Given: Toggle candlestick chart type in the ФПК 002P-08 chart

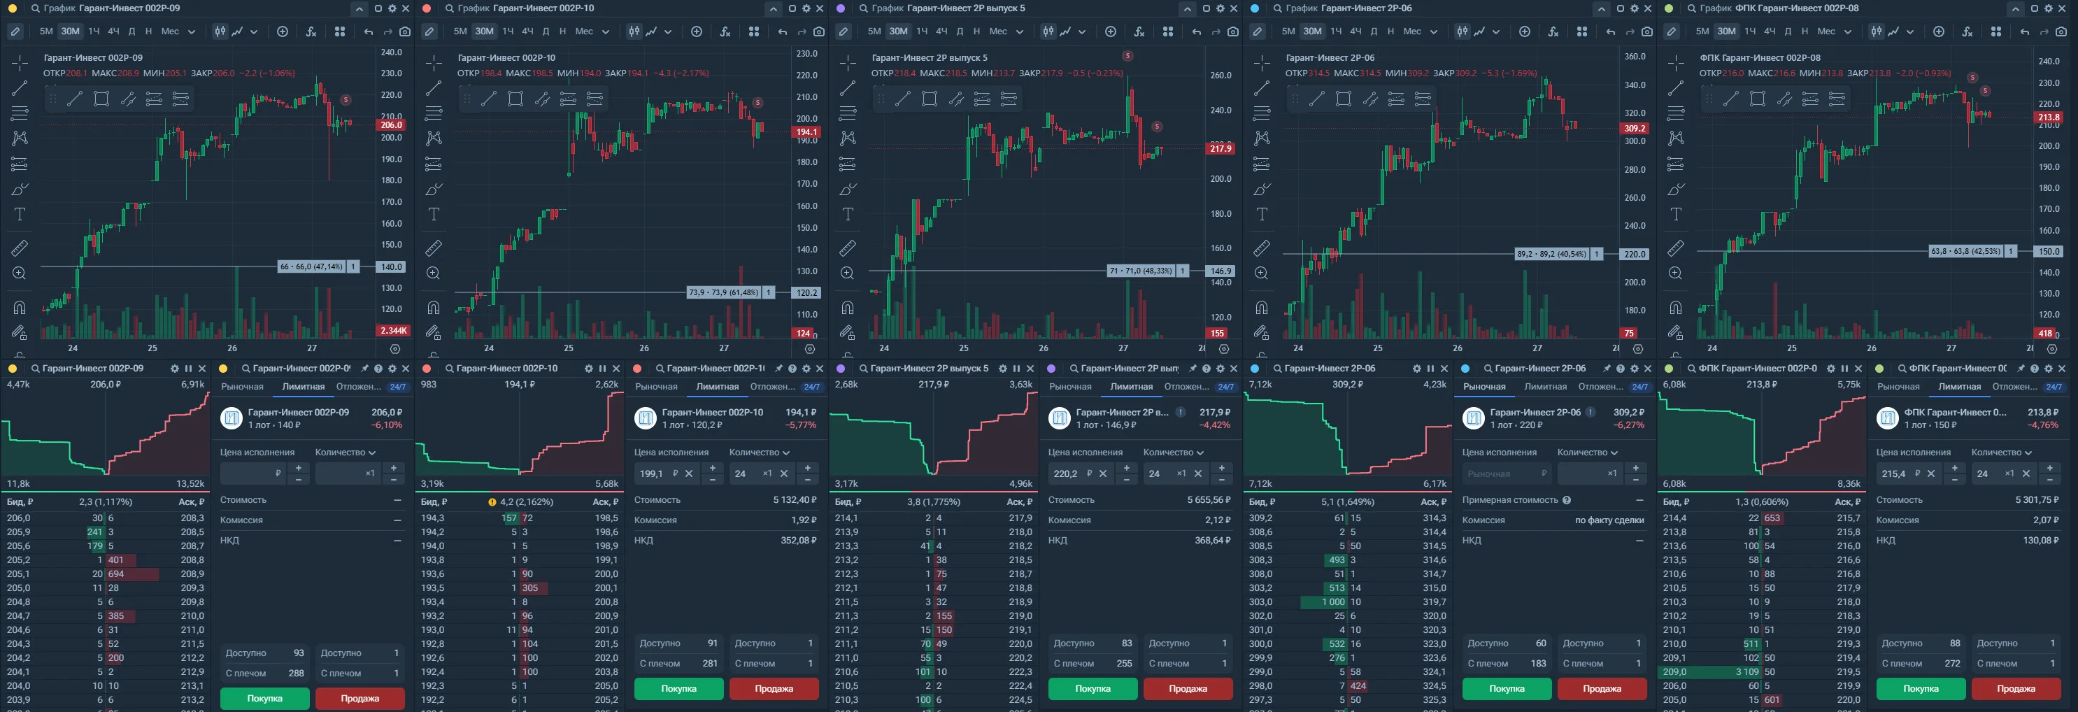Looking at the screenshot, I should (x=1876, y=31).
